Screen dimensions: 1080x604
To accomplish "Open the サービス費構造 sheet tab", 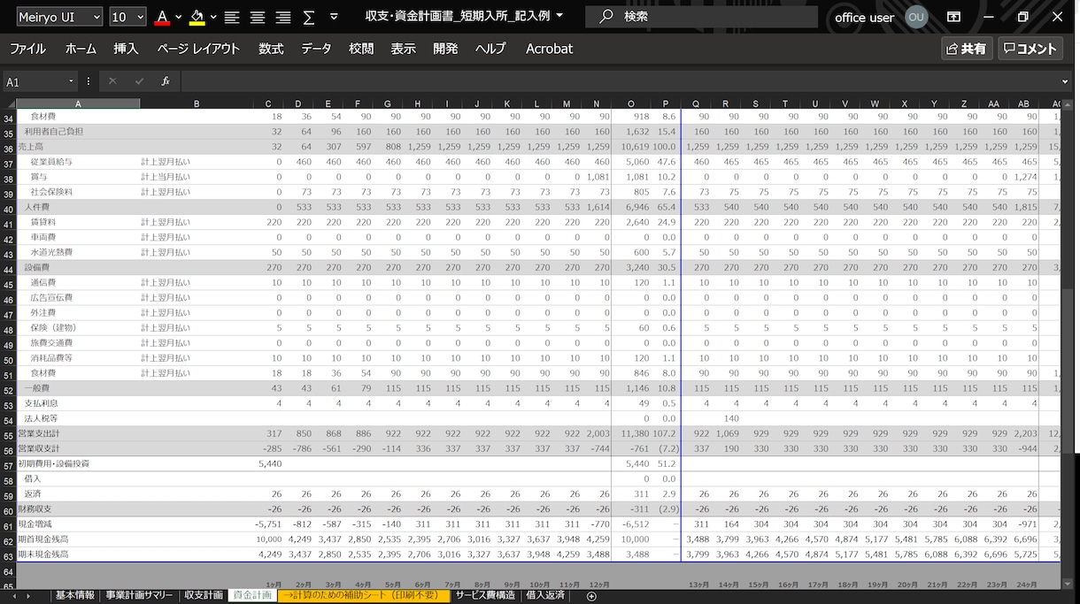I will [x=485, y=596].
